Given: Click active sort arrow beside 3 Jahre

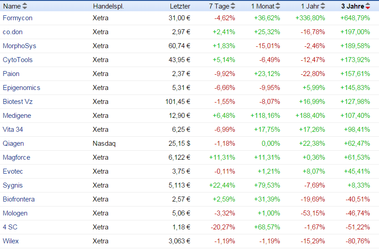Looking at the screenshot, I should tap(368, 6).
